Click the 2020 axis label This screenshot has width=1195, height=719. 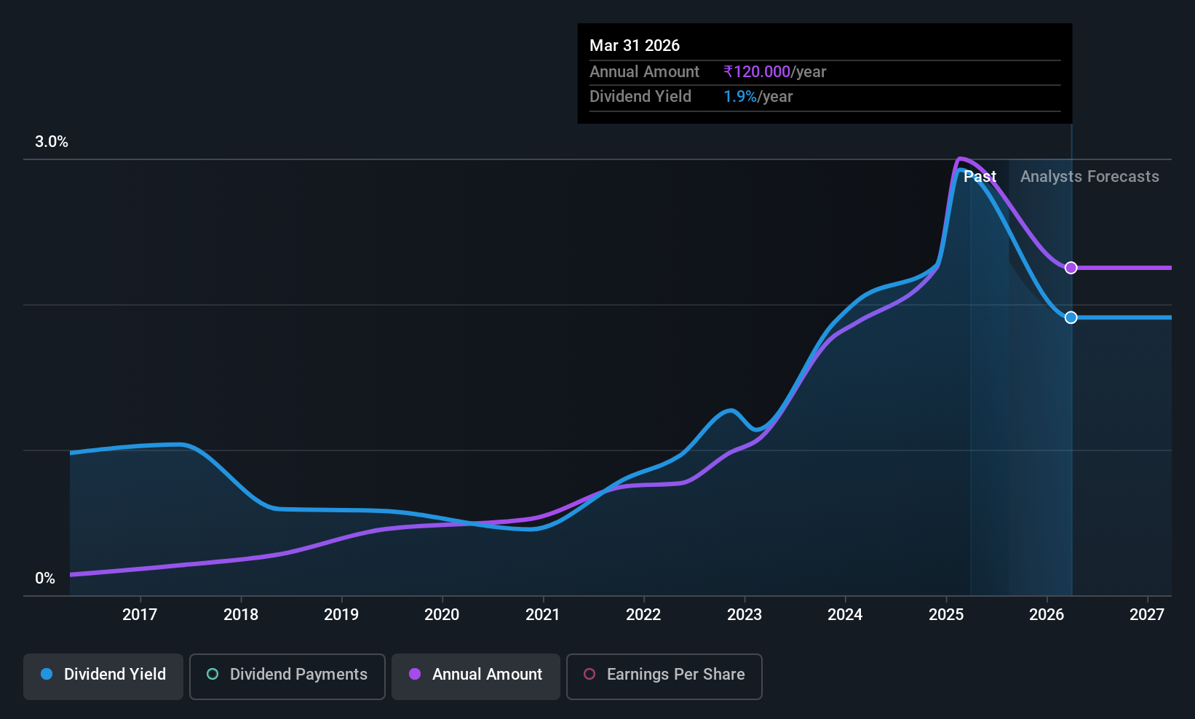442,615
